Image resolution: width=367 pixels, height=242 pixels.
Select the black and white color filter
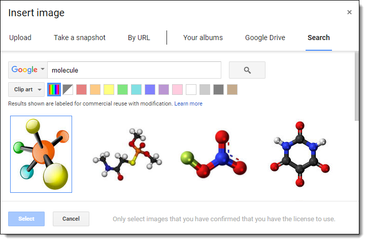point(68,89)
